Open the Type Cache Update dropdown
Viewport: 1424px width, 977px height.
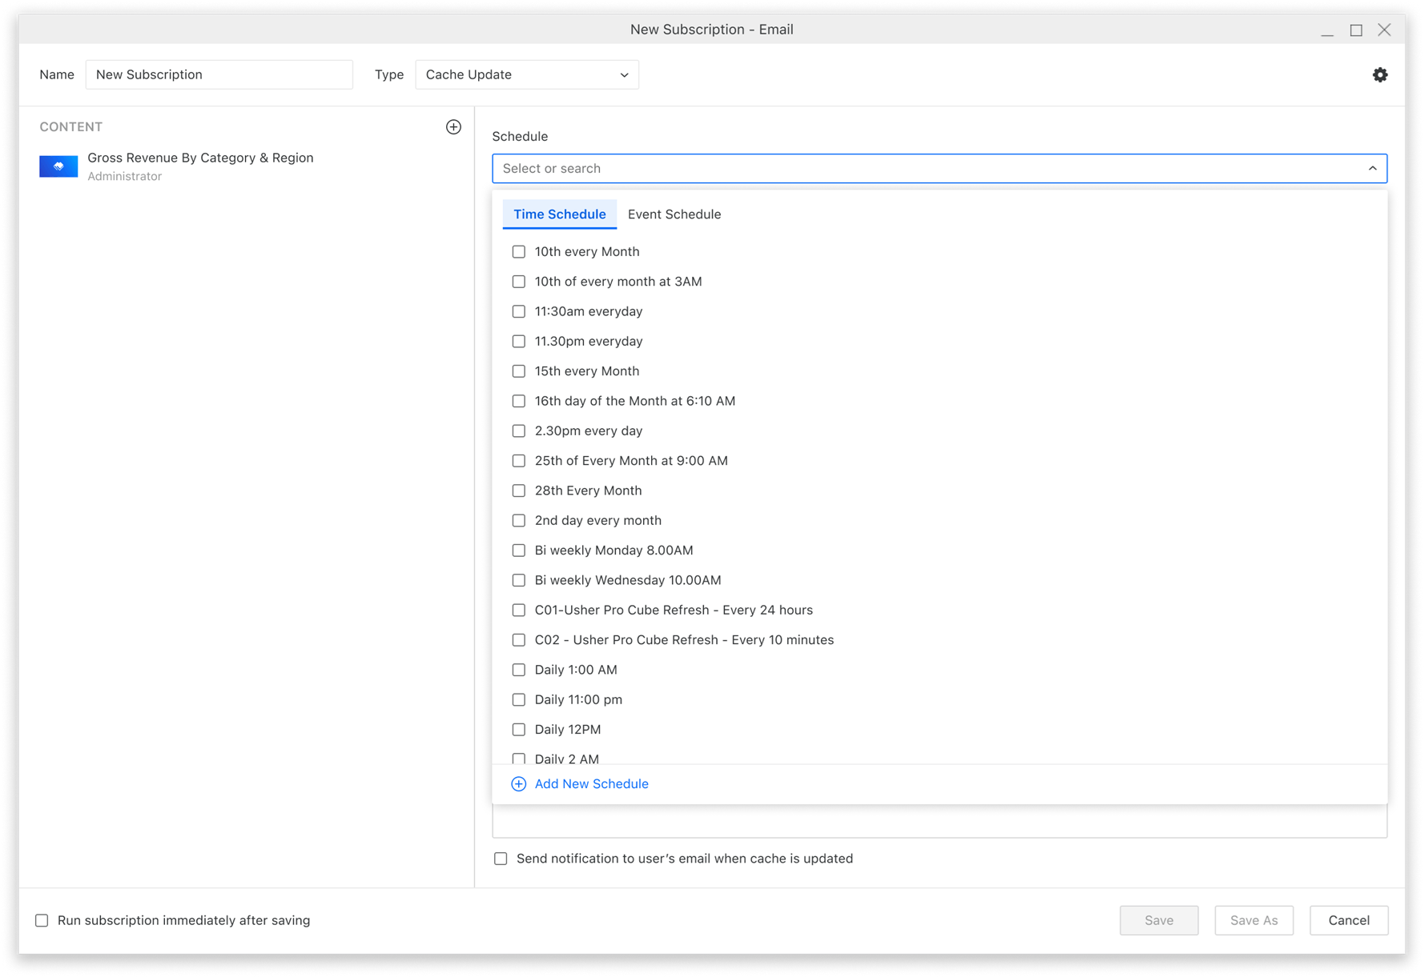click(526, 74)
